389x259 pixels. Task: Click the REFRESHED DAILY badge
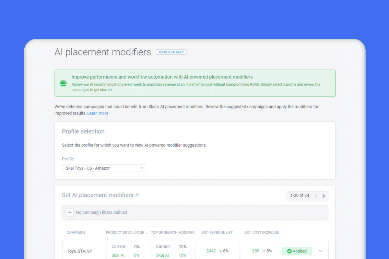171,52
